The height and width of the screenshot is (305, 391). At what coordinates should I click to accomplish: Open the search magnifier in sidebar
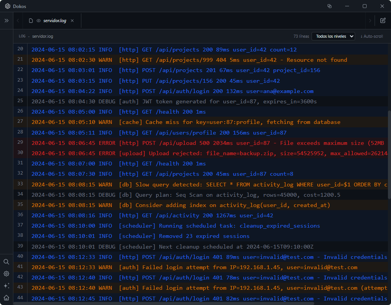[x=6, y=262]
